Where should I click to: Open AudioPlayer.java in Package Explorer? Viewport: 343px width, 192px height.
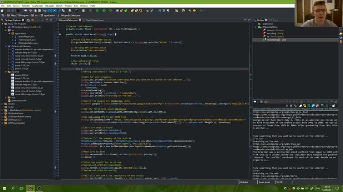pyautogui.click(x=26, y=37)
